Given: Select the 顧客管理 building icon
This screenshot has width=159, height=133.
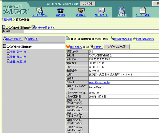Looking at the screenshot, I should (x=122, y=11).
